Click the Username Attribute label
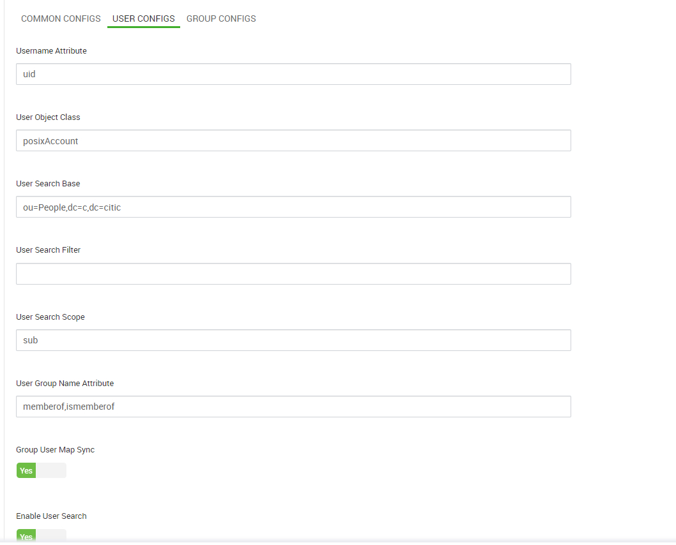676x545 pixels. (51, 50)
